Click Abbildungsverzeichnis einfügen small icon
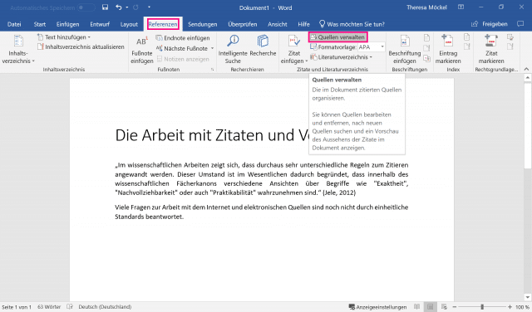Viewport: 532px width, 312px height. (x=426, y=37)
